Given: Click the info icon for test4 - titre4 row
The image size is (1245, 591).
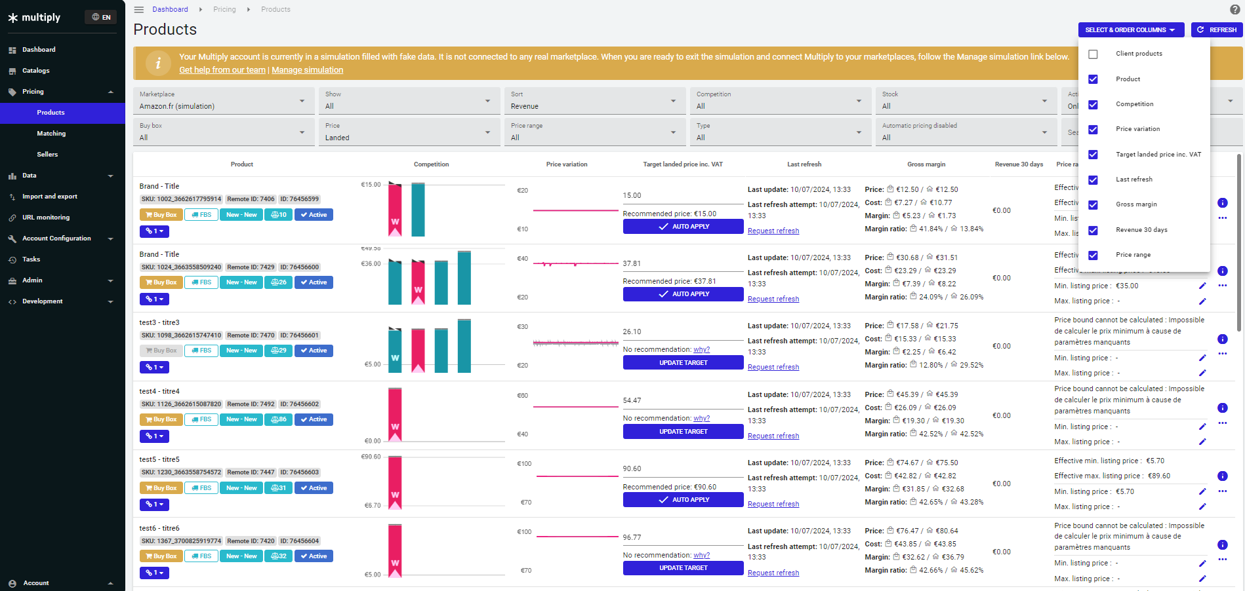Looking at the screenshot, I should pos(1223,408).
